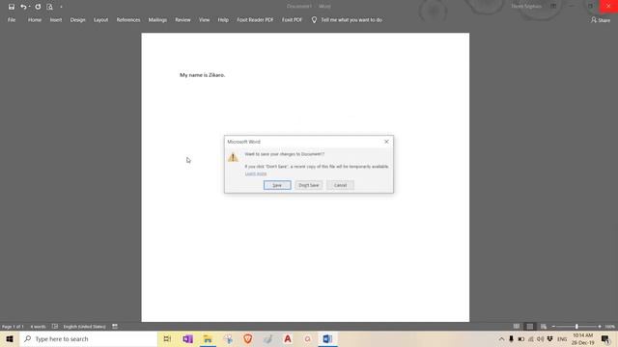
Task: Click the Save icon in Quick Access Toolbar
Action: pos(12,7)
